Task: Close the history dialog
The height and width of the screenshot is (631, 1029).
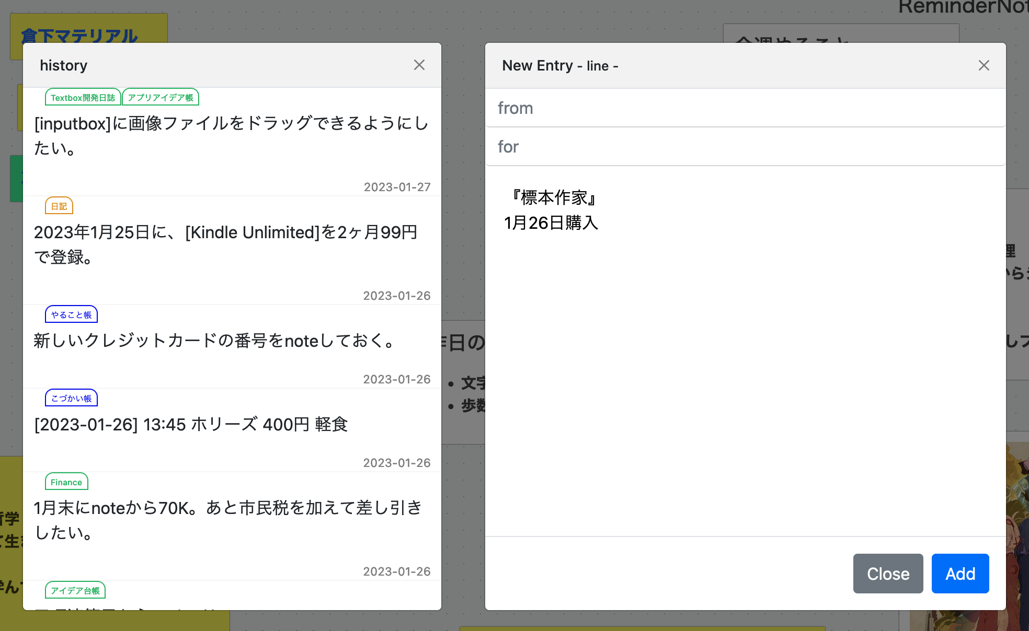Action: [420, 65]
